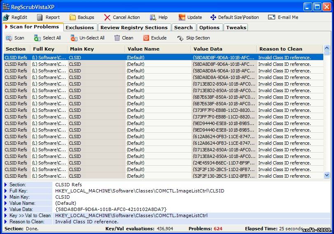Click the arrow beside Value Data: detail field
Image resolution: width=334 pixels, height=234 pixels.
pos(6,209)
